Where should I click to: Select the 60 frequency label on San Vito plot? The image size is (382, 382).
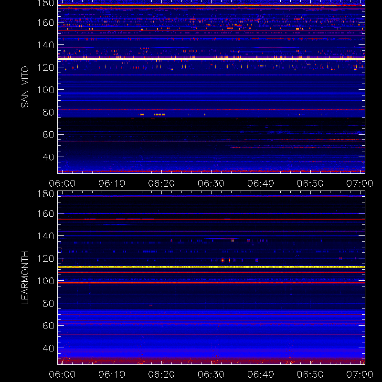click(48, 135)
